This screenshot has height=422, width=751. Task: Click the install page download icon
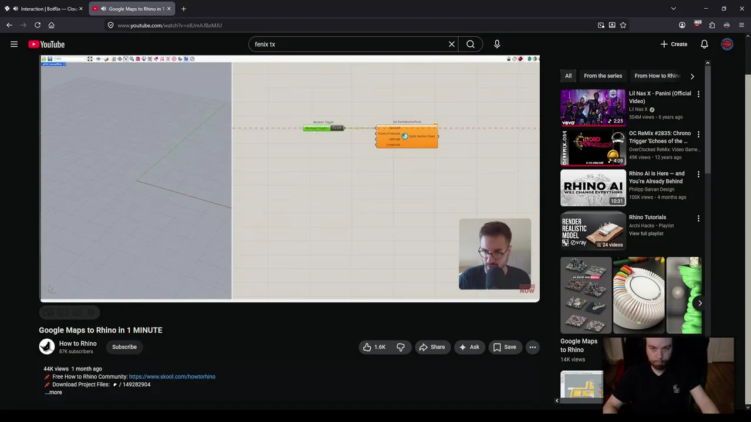(612, 25)
